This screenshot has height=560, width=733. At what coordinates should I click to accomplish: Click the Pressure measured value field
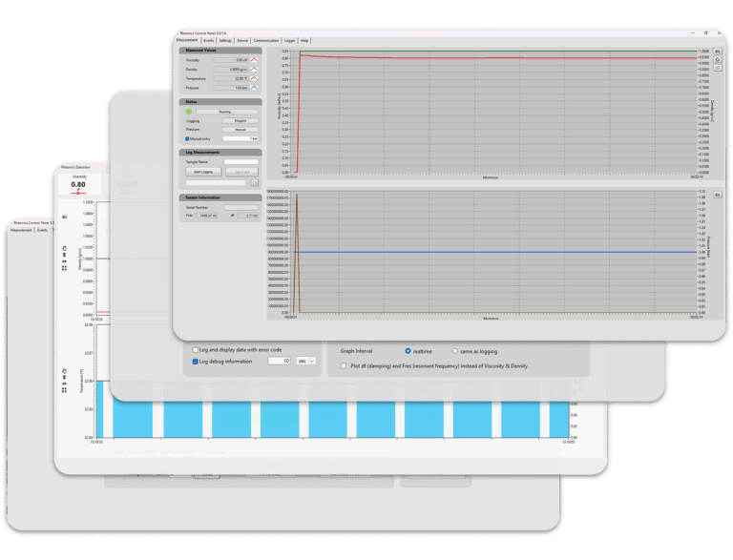[231, 88]
